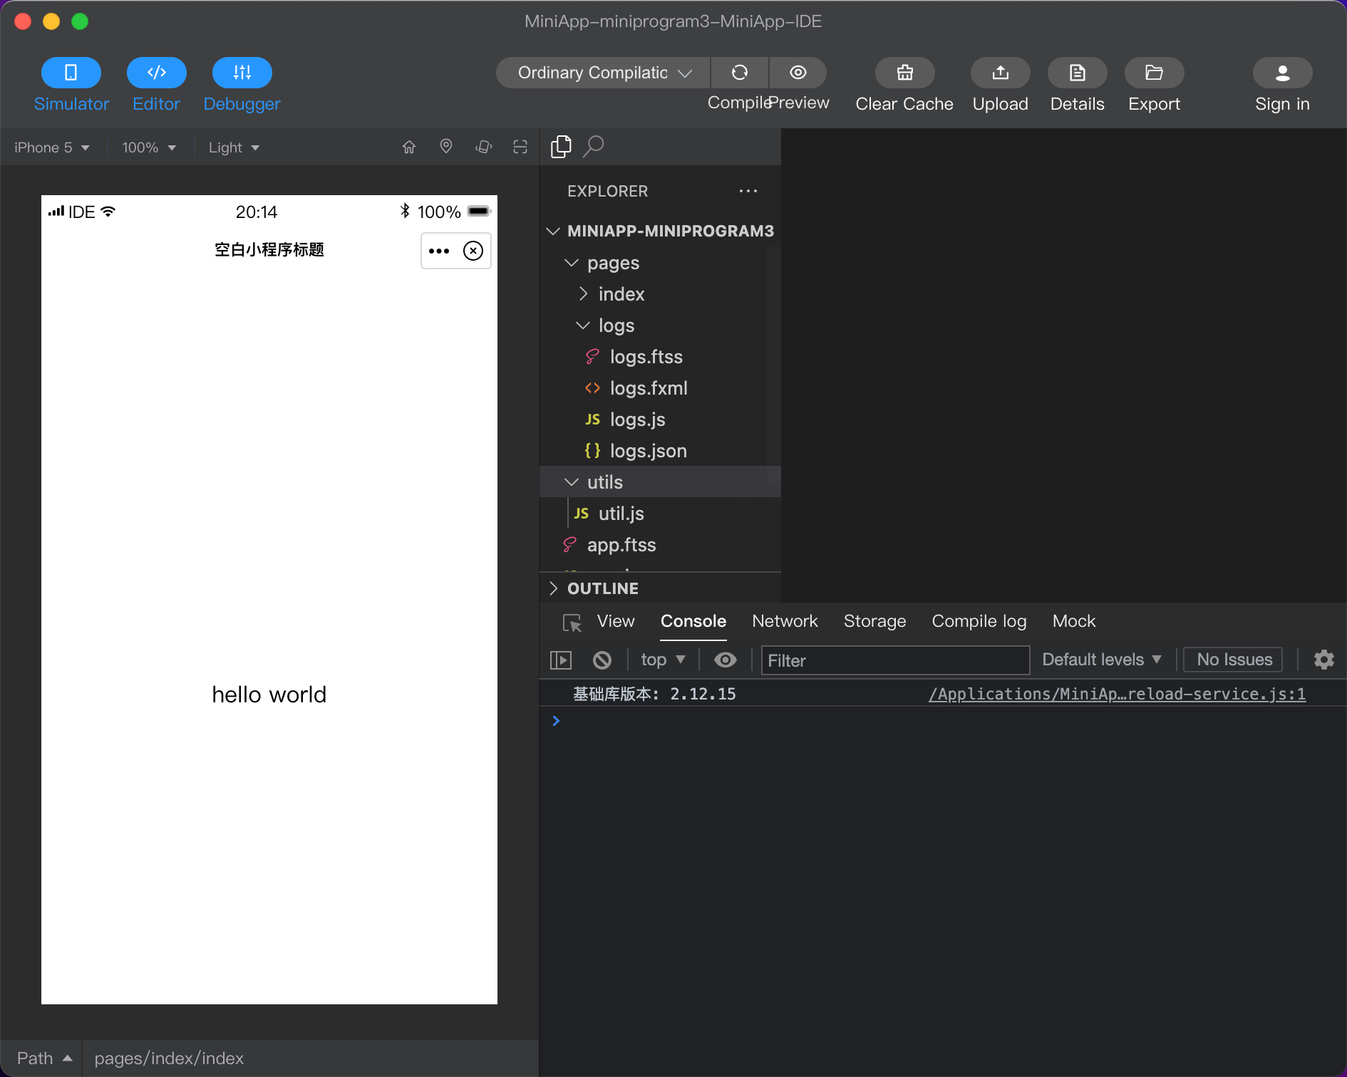The height and width of the screenshot is (1077, 1347).
Task: Open the file explorer copy icon
Action: pyautogui.click(x=561, y=147)
